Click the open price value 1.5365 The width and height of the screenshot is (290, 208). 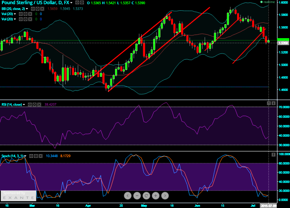tap(96, 3)
